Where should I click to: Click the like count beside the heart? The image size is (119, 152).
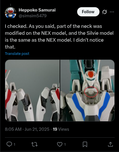click(65, 145)
